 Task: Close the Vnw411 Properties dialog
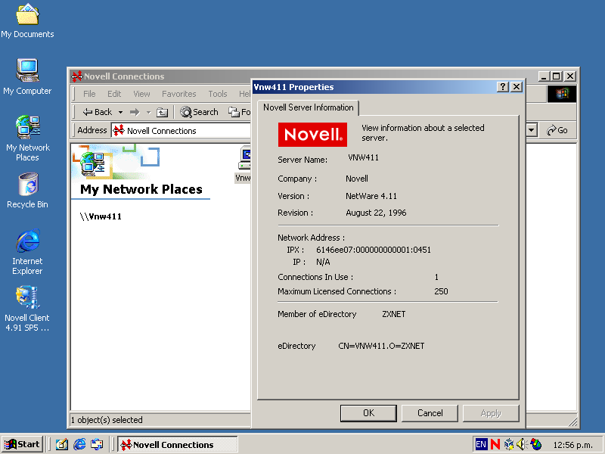517,87
